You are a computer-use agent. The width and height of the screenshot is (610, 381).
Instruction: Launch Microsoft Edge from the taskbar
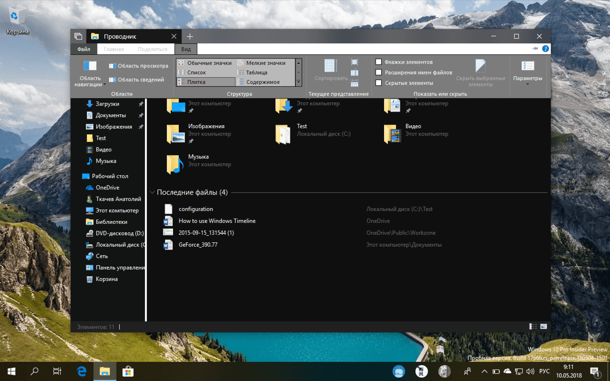81,371
